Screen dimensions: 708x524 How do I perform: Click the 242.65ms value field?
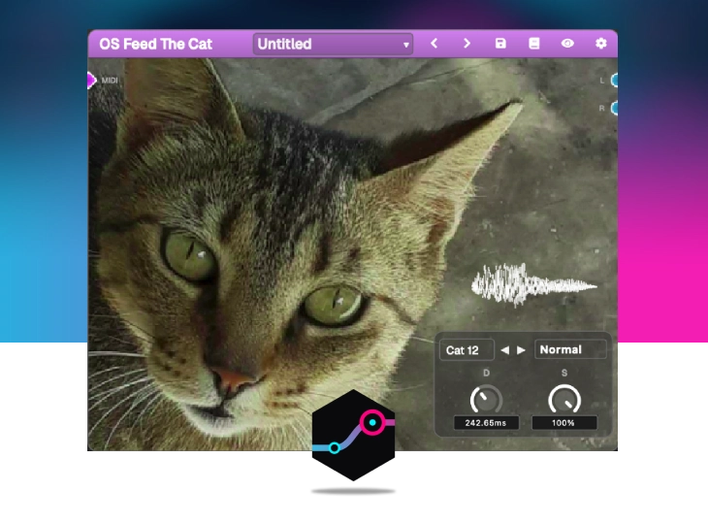[486, 423]
